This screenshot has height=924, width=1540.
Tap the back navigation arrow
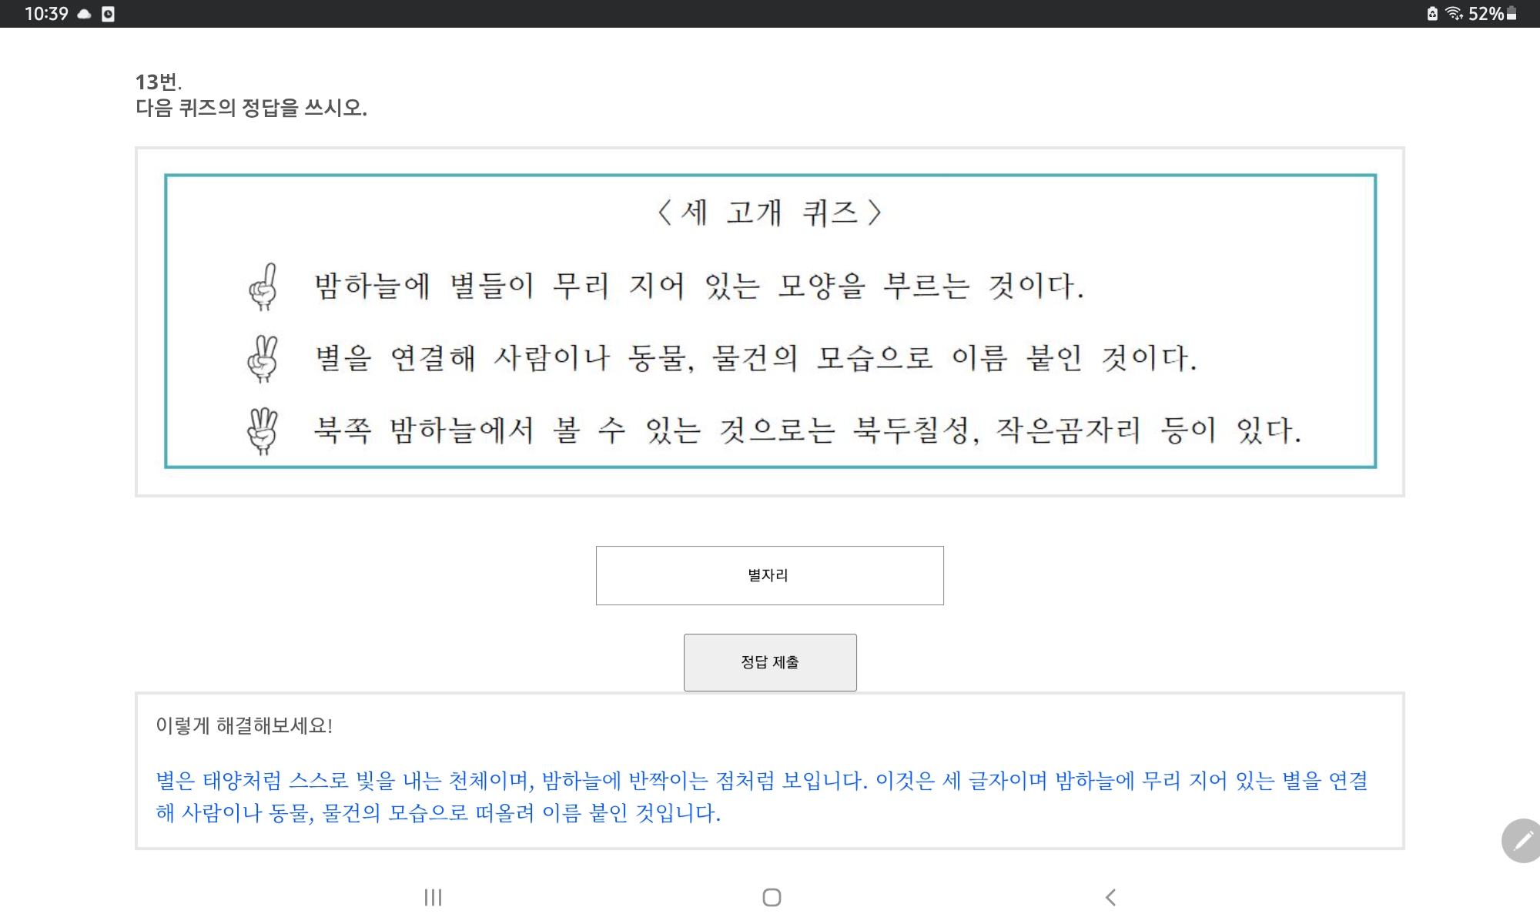1110,896
